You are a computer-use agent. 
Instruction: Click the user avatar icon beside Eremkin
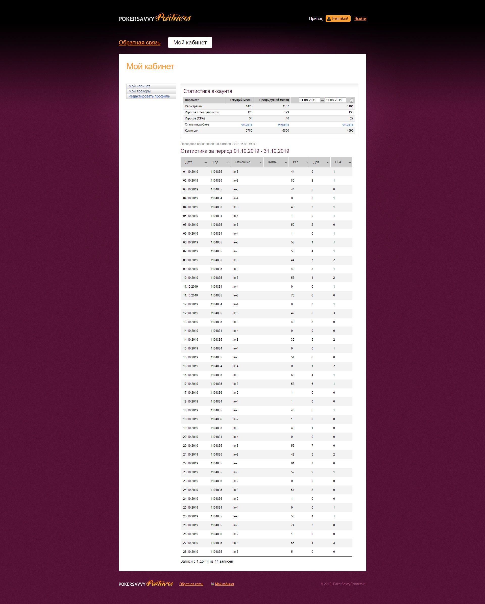coord(329,19)
